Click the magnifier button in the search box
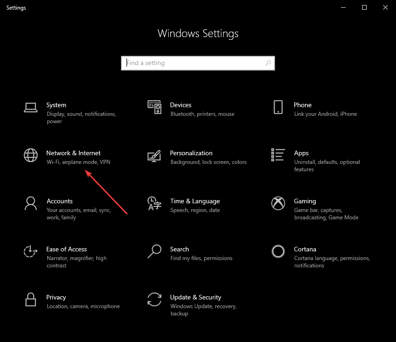The height and width of the screenshot is (342, 396). click(268, 63)
